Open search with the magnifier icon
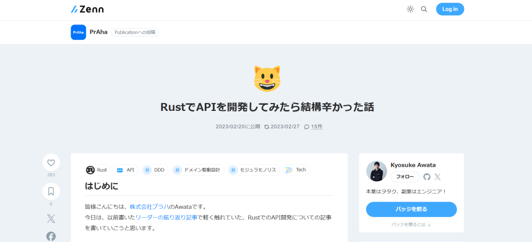 point(424,9)
